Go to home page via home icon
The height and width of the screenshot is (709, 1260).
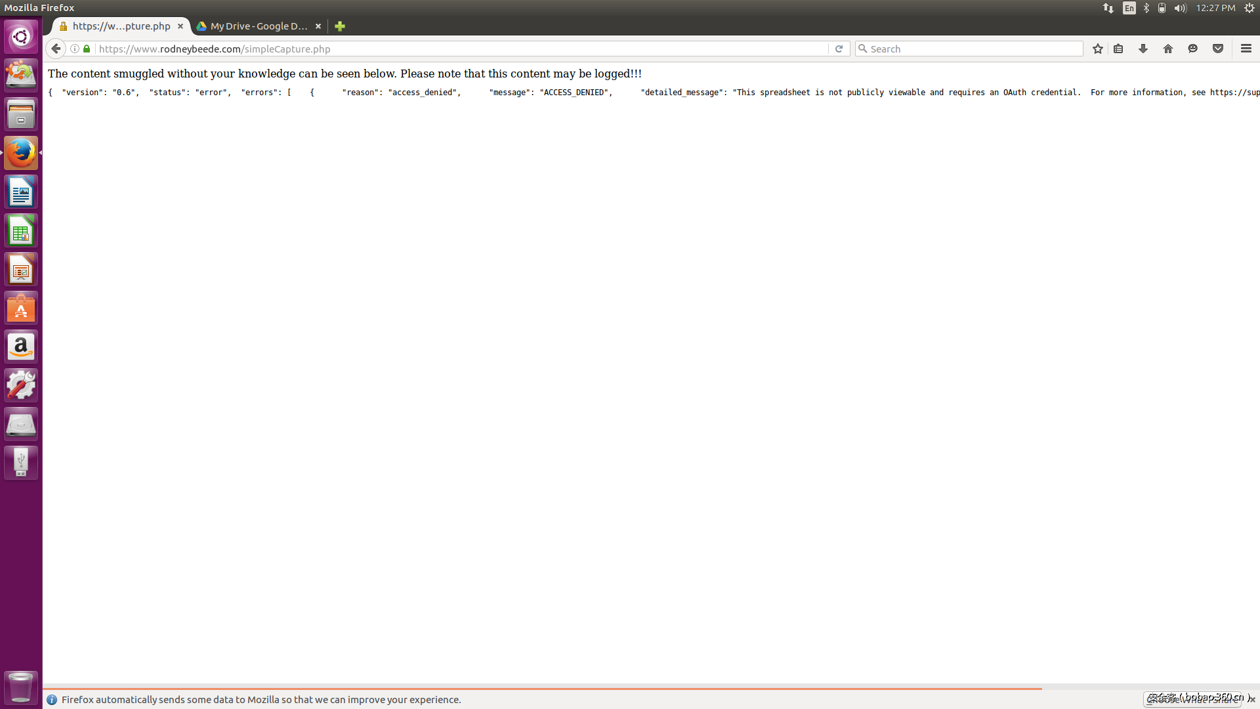click(1168, 49)
